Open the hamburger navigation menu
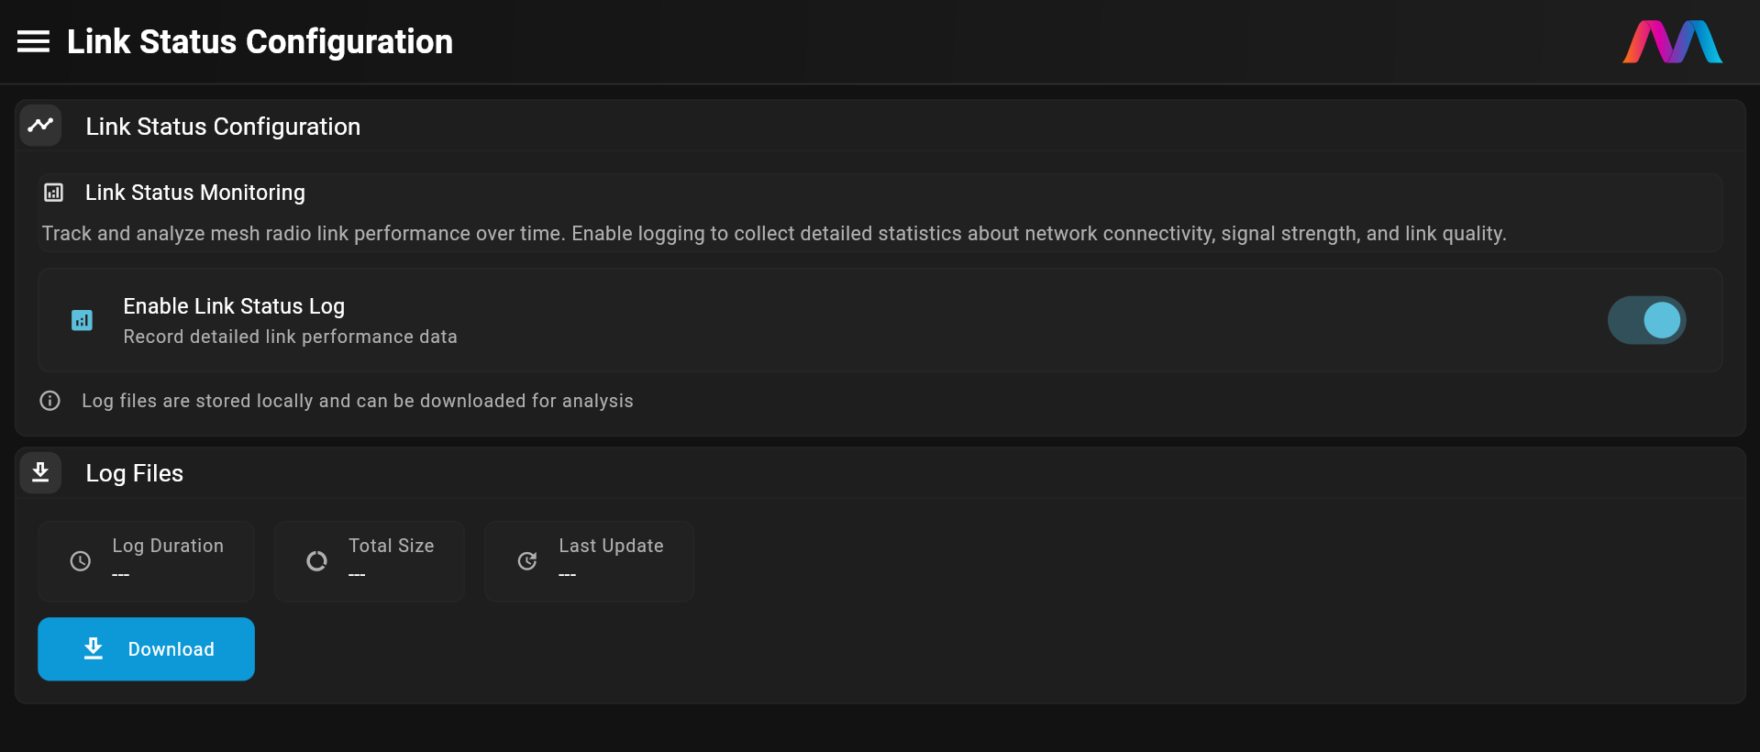 click(34, 41)
